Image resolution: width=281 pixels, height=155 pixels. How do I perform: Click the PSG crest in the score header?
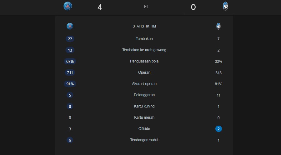point(68,6)
